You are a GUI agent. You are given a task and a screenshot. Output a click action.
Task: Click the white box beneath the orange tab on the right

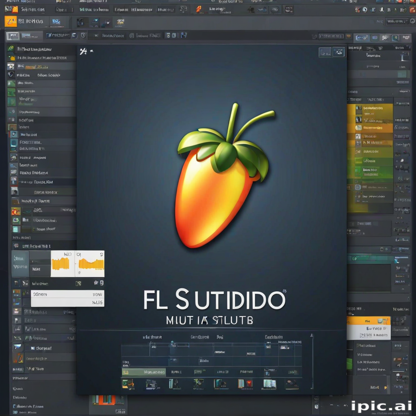(368, 332)
